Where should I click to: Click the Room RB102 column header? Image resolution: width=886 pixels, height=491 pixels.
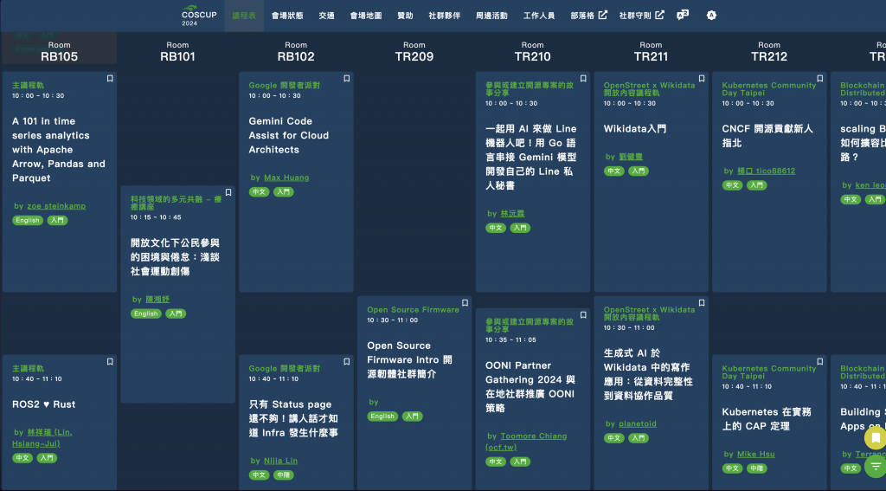point(296,51)
